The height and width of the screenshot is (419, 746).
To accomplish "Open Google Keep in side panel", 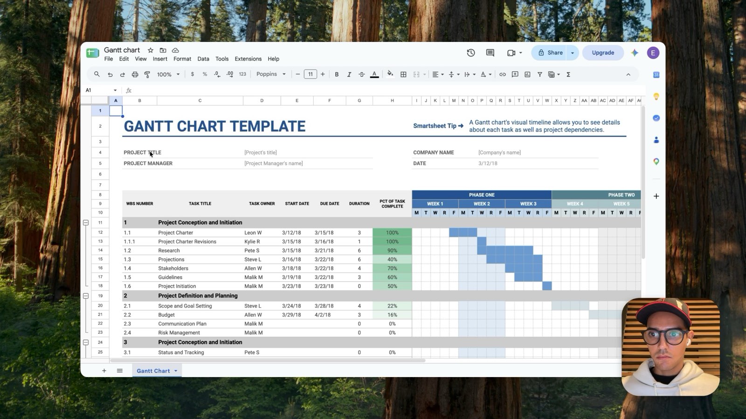I will pyautogui.click(x=656, y=96).
